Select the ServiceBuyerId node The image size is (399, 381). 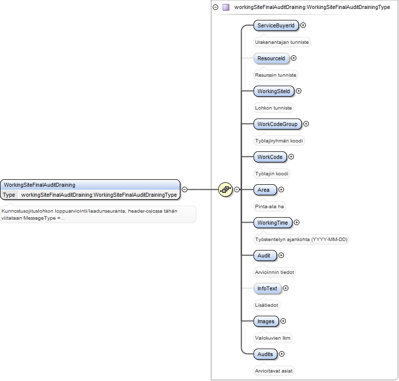tap(276, 25)
